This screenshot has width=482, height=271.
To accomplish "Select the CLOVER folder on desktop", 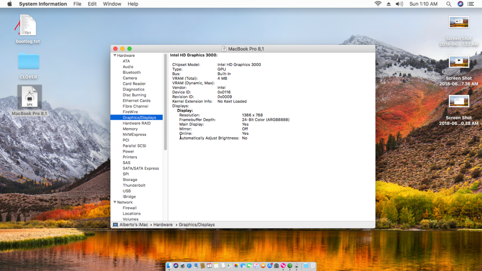I will point(28,65).
